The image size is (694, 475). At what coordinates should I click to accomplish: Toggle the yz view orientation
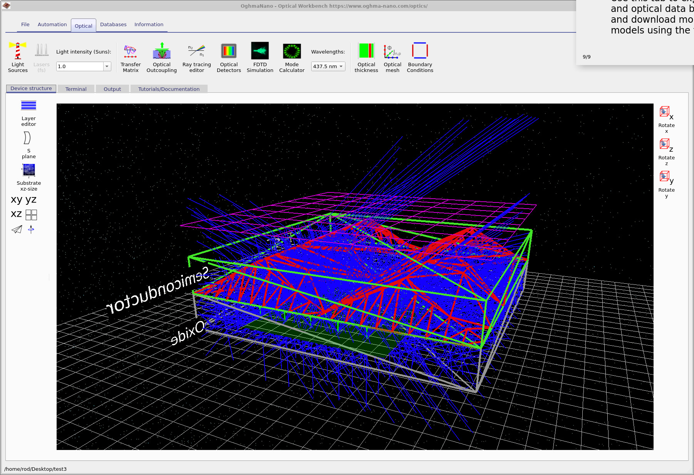tap(31, 199)
